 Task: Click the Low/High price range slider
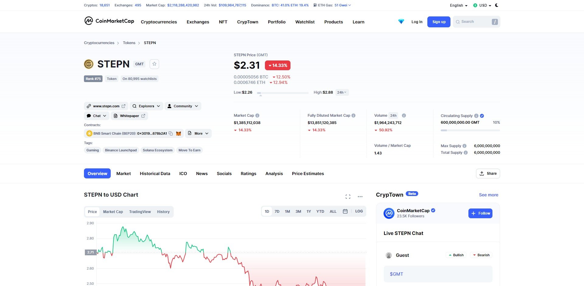[283, 93]
